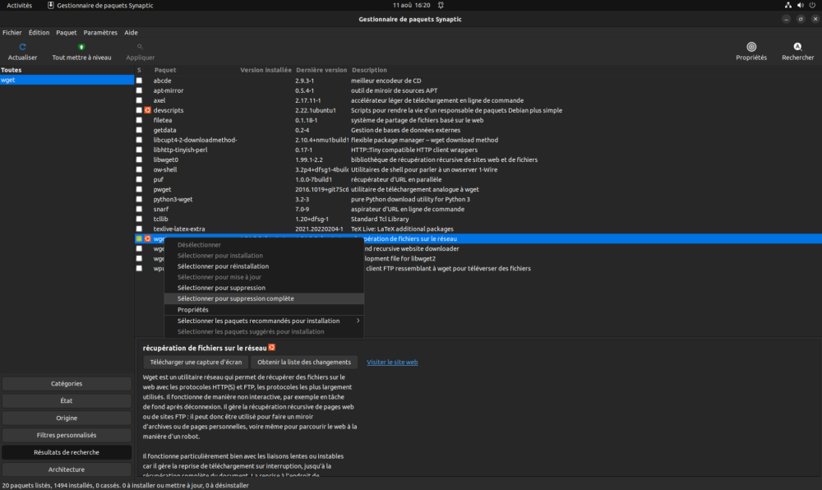Image resolution: width=822 pixels, height=490 pixels.
Task: Select the libhttp-tinyish-perl package row
Action: coord(478,150)
